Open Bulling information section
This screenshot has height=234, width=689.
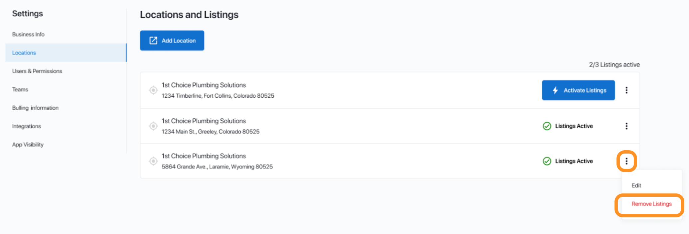click(35, 108)
